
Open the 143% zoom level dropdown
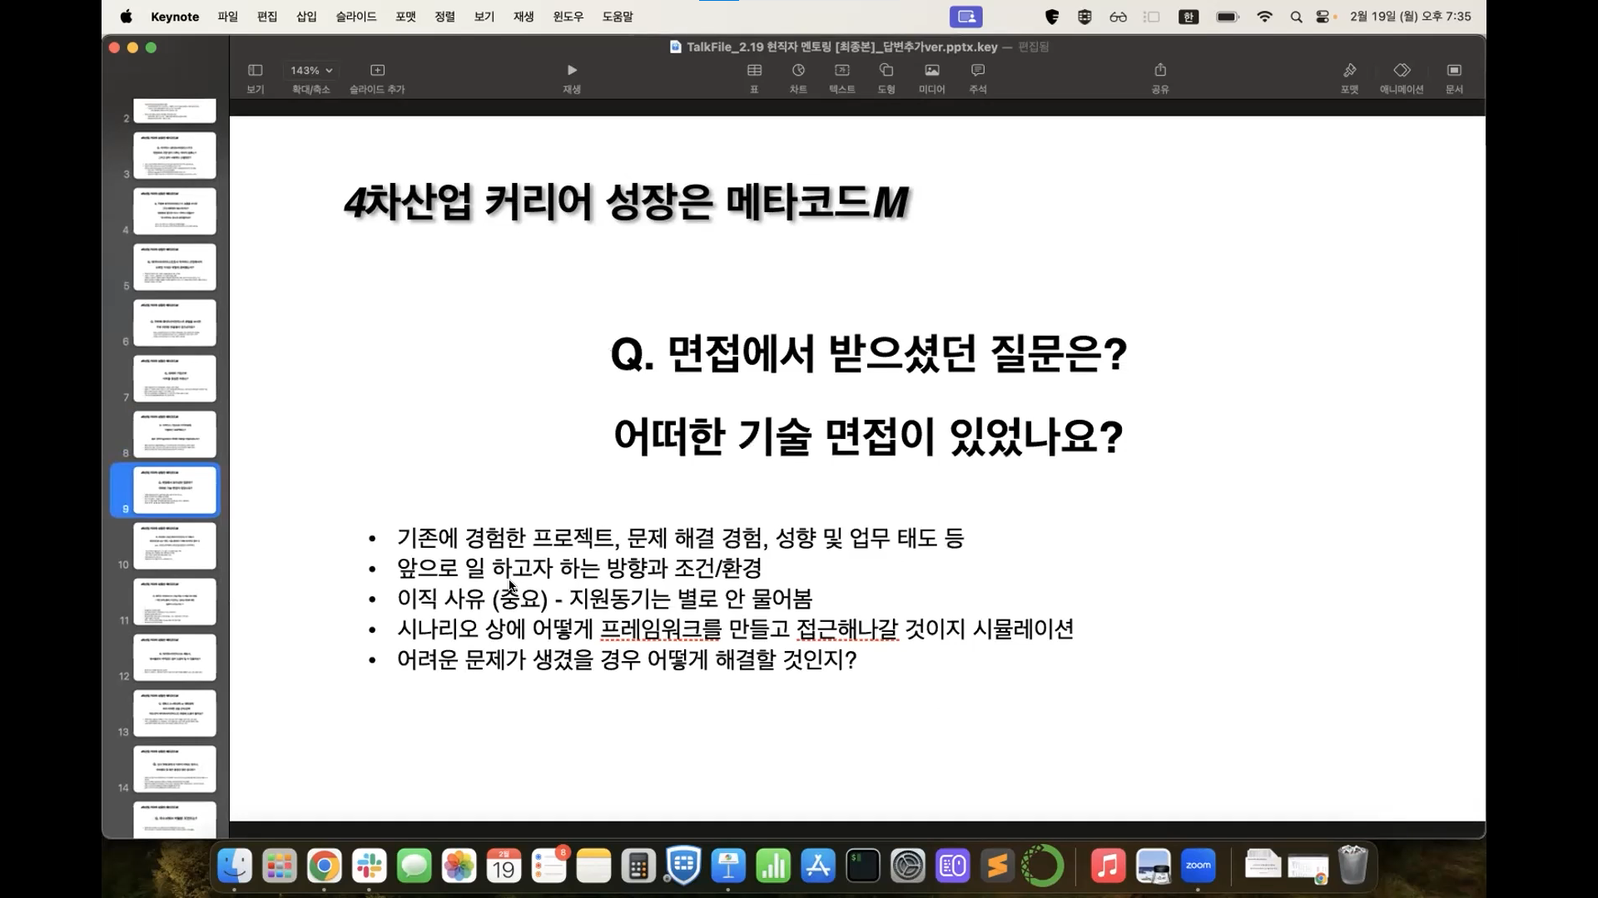coord(311,71)
